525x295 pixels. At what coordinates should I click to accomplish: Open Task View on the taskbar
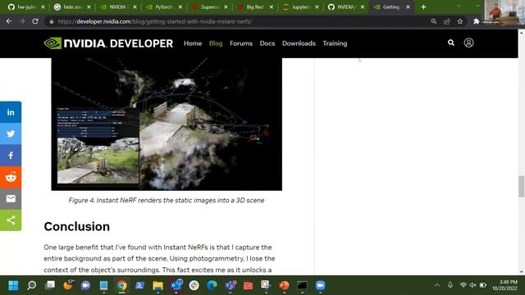pyautogui.click(x=50, y=285)
